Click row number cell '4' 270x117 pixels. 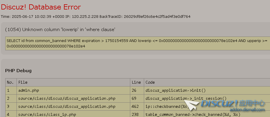(11, 114)
